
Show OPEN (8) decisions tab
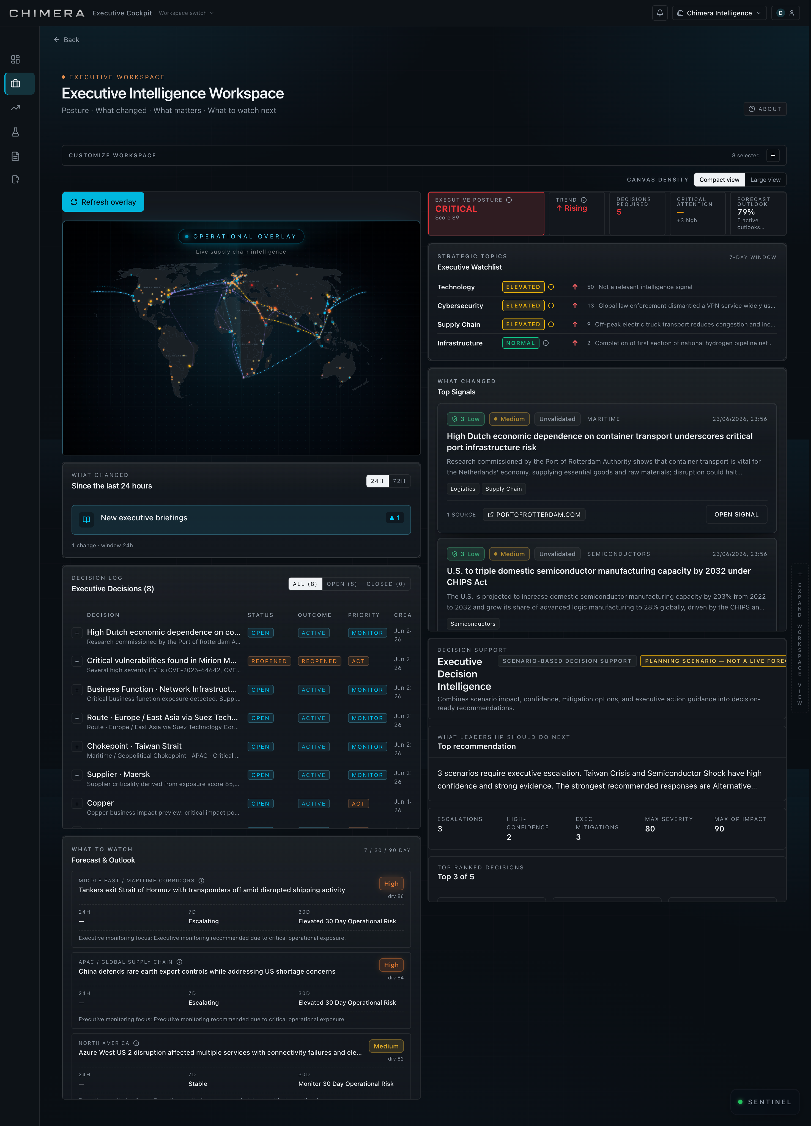tap(342, 584)
